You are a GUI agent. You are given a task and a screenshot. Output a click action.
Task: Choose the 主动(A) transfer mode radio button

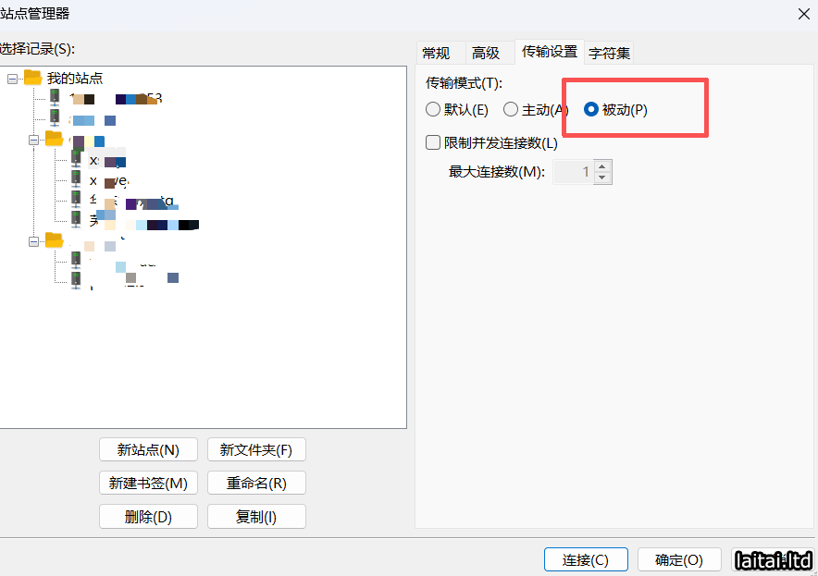pyautogui.click(x=511, y=110)
